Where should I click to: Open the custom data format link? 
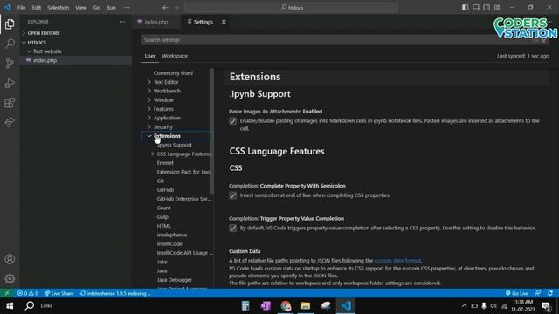pyautogui.click(x=397, y=261)
